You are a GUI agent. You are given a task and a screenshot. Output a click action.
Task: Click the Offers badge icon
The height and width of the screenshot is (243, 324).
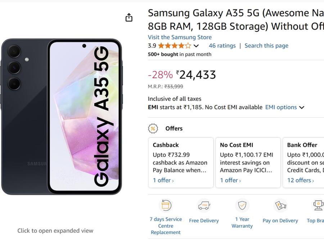click(x=153, y=128)
